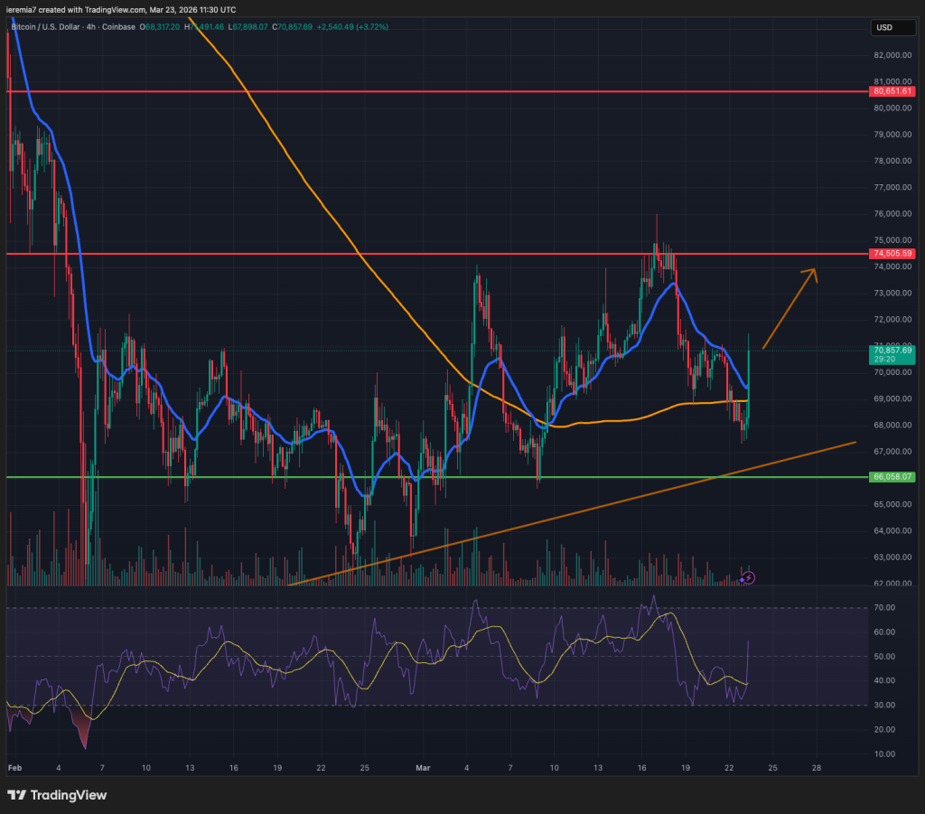Screen dimensions: 925x814
Task: Click the TradingView logo at bottom left
Action: (16, 796)
